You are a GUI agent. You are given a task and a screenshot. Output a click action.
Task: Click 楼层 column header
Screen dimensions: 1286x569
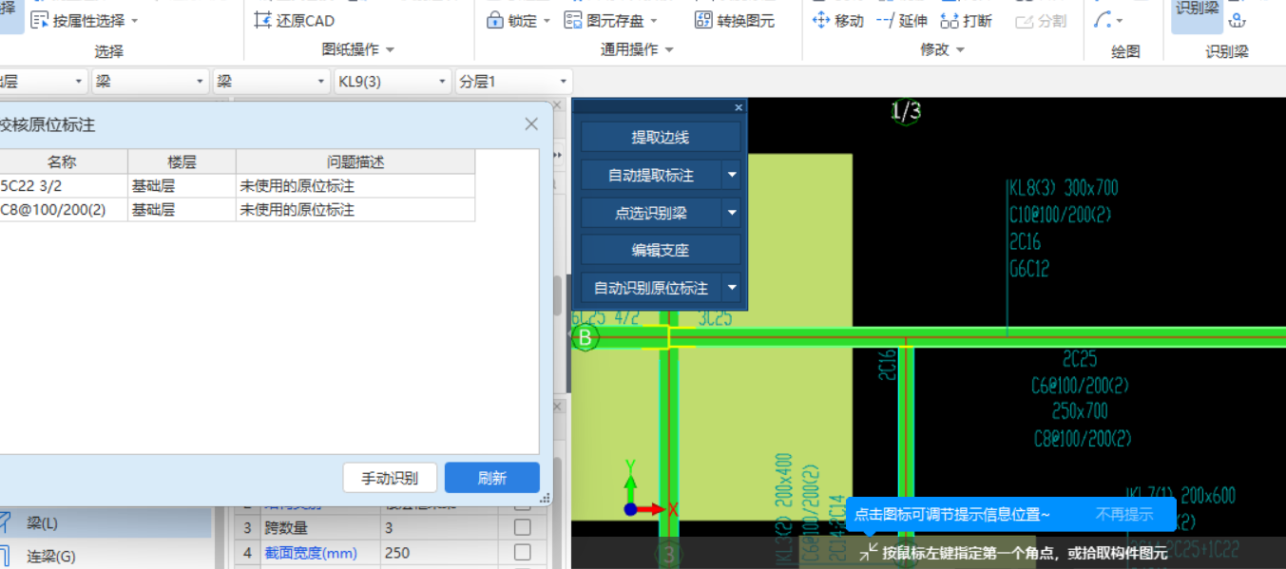coord(182,161)
